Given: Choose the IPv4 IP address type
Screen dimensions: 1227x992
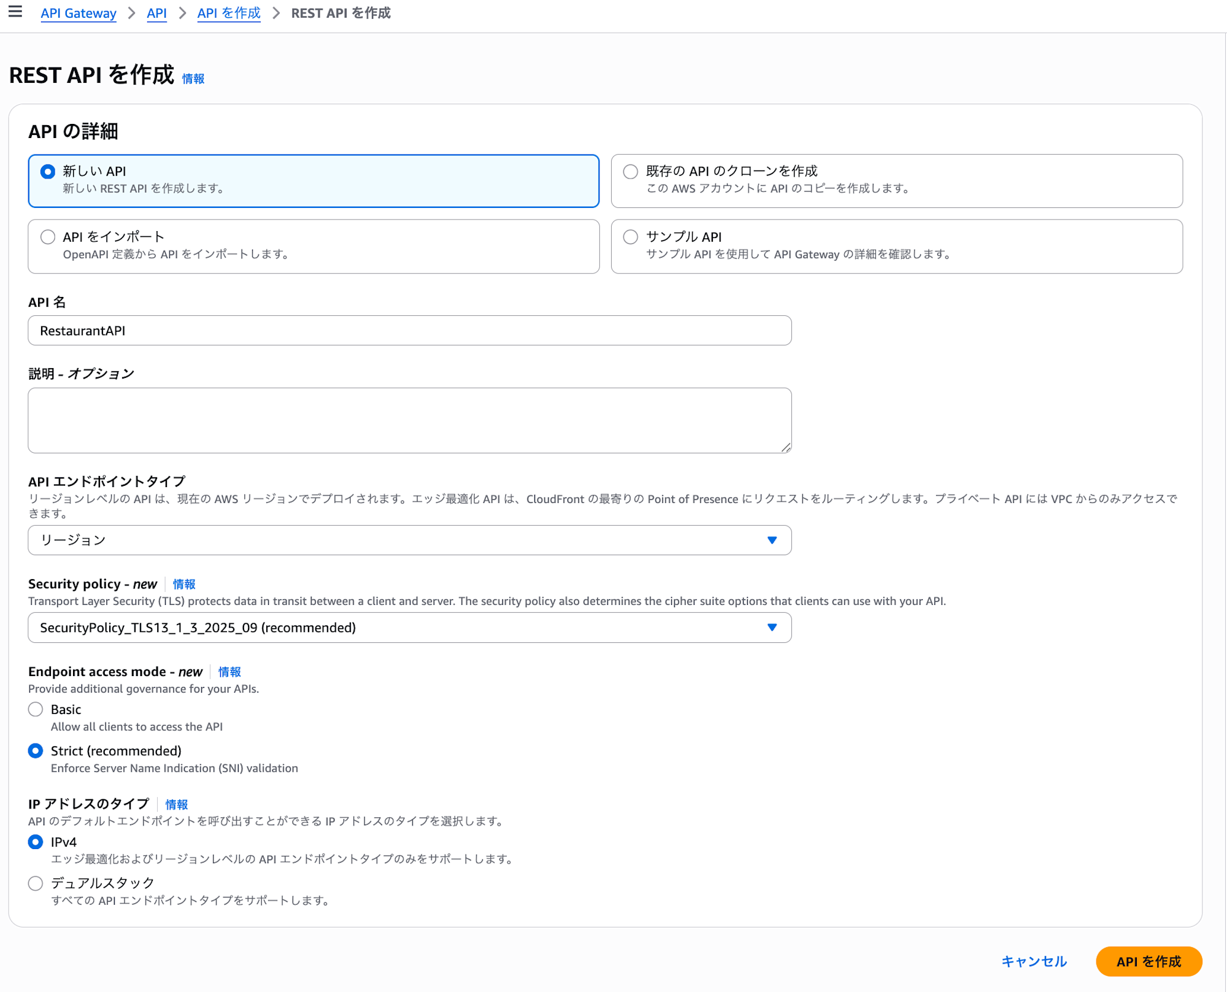Looking at the screenshot, I should 36,842.
